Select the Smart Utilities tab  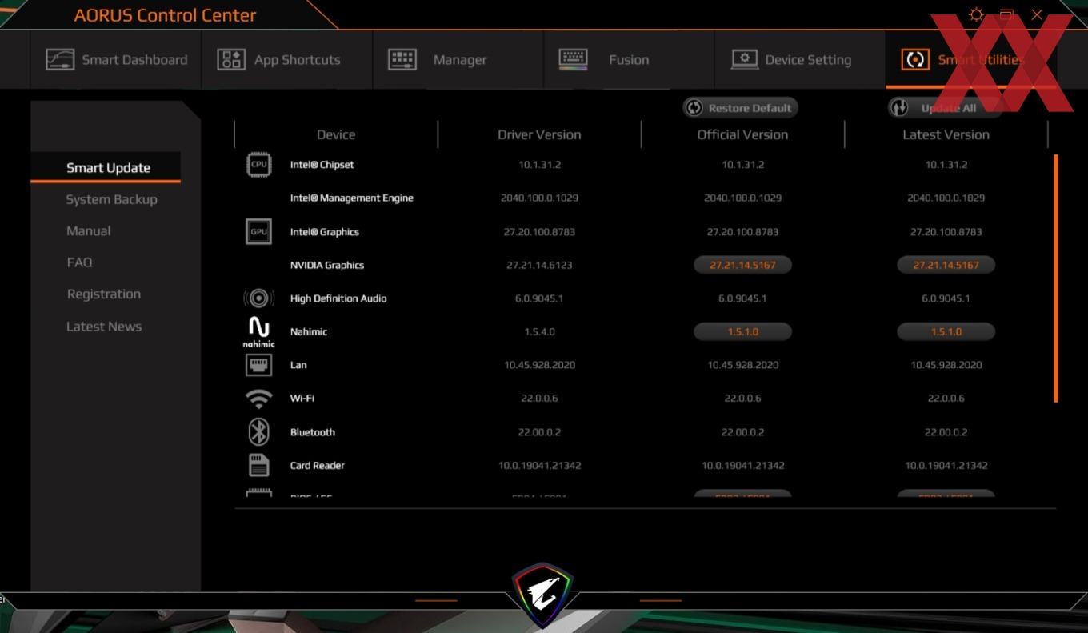(971, 60)
